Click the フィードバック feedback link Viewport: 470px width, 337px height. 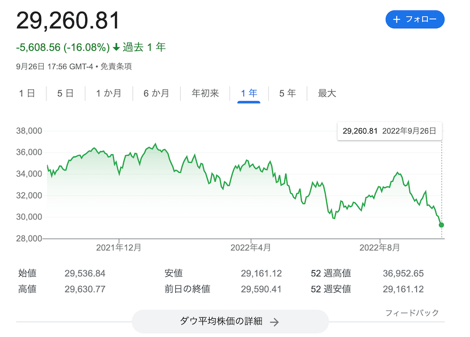pos(412,313)
